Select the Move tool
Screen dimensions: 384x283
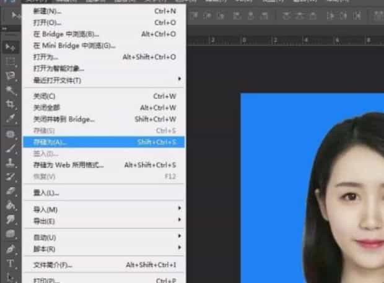point(11,47)
